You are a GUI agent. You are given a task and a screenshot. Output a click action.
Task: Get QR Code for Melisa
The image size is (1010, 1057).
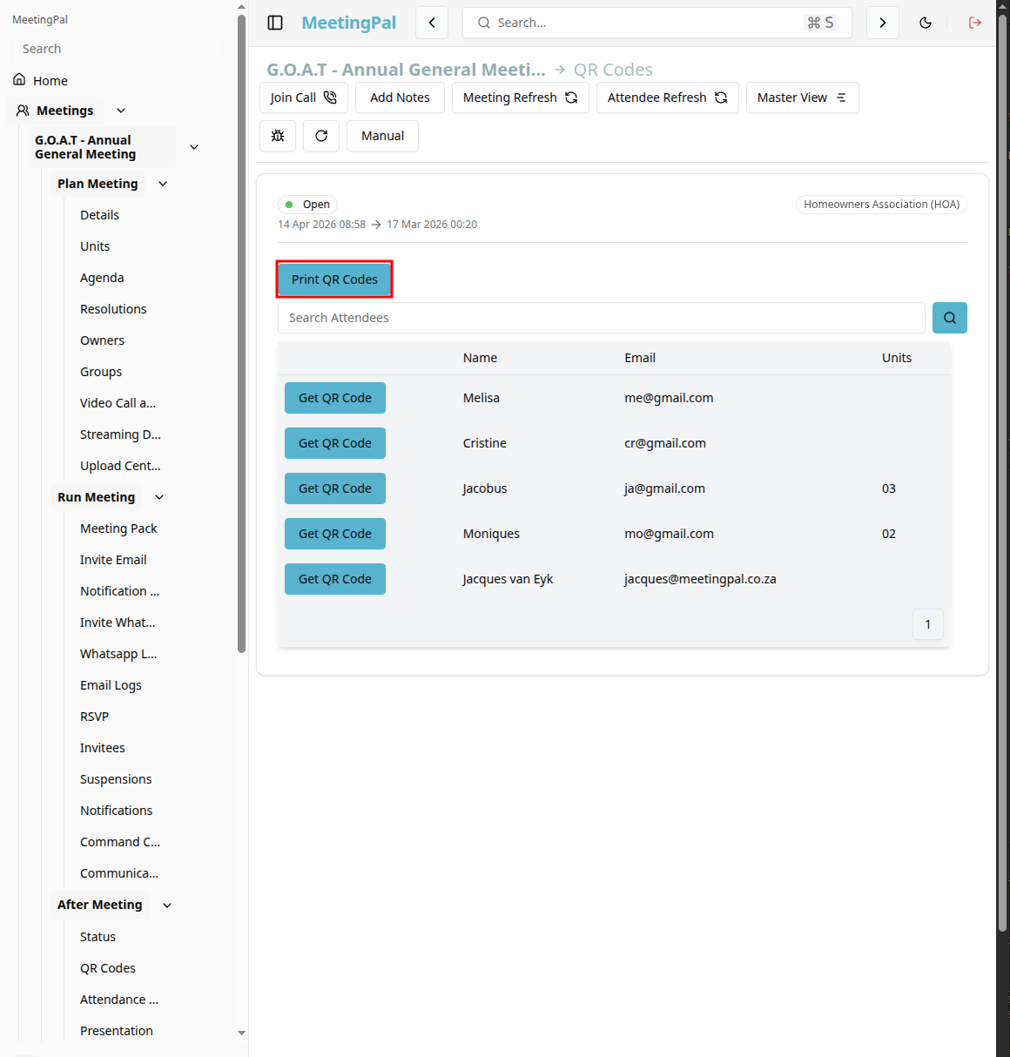pos(335,398)
